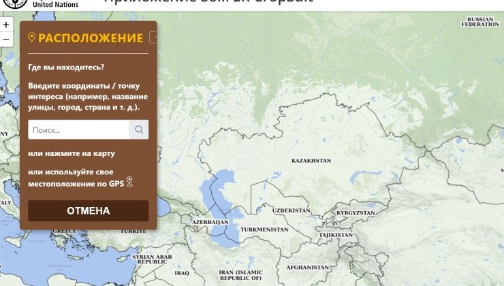Click the location pin beside РАСПОЛОЖЕНИЕ heading

tap(31, 37)
